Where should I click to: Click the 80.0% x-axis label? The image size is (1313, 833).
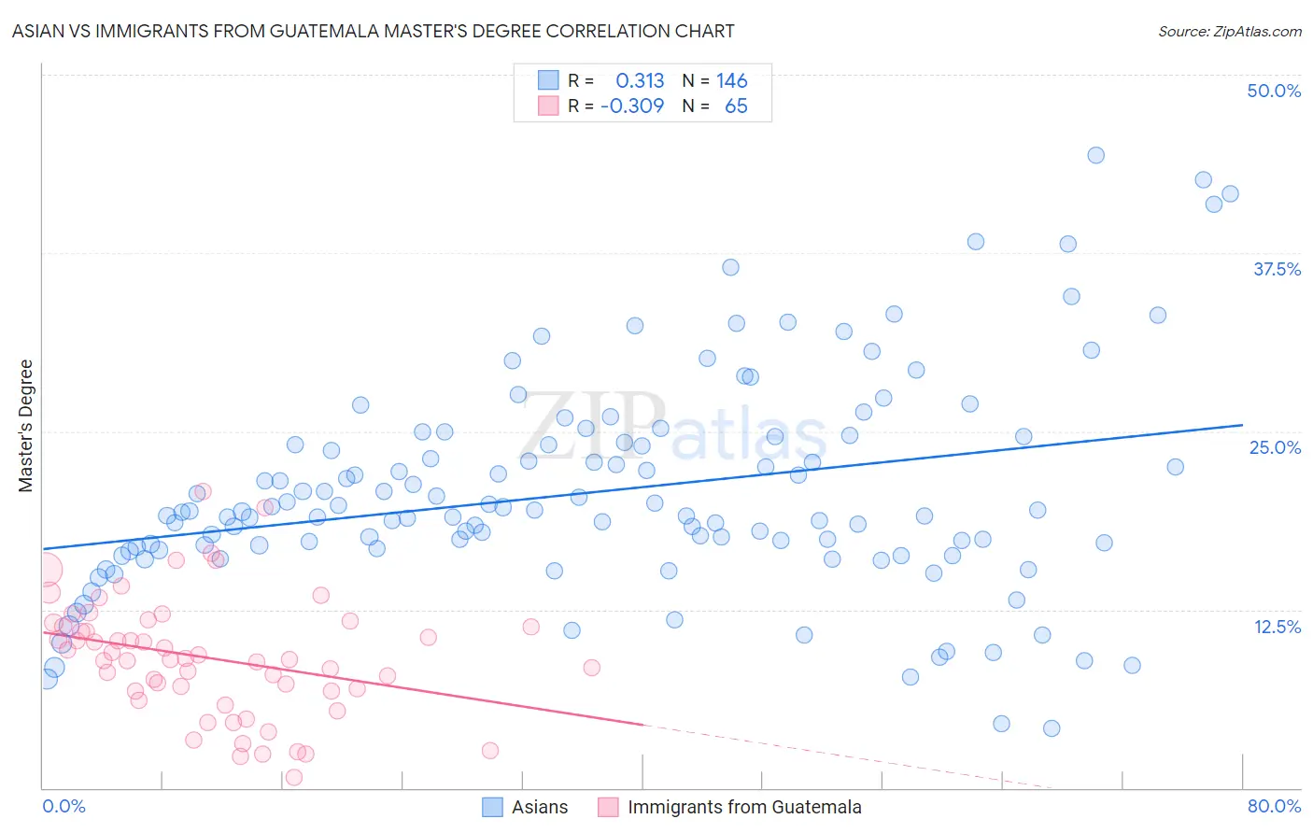1274,806
